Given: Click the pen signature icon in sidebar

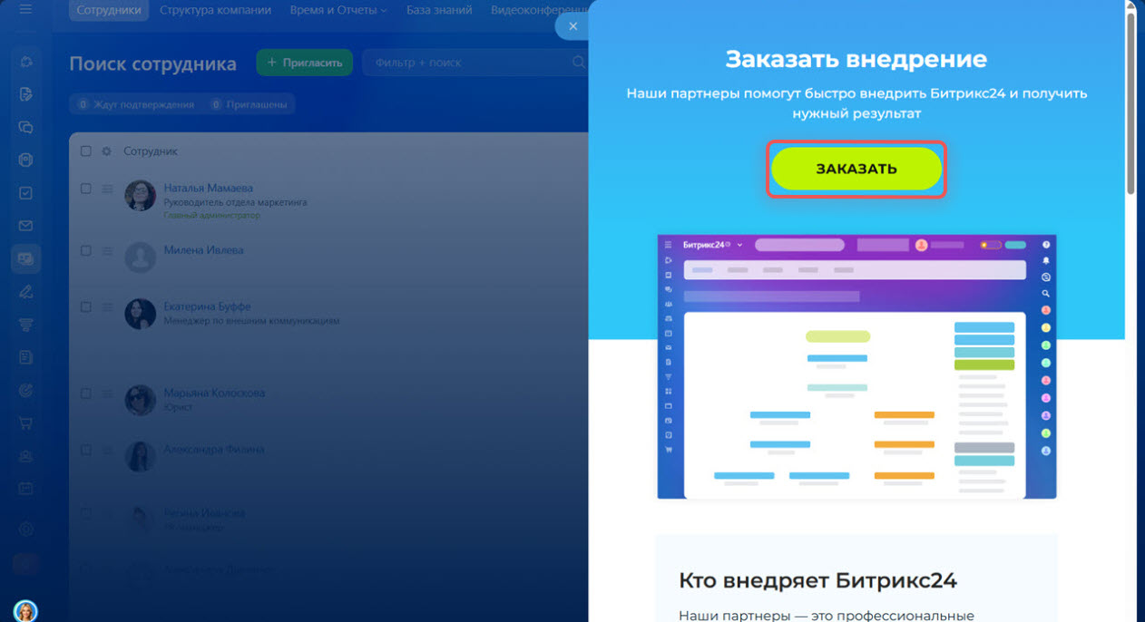Looking at the screenshot, I should [x=25, y=291].
